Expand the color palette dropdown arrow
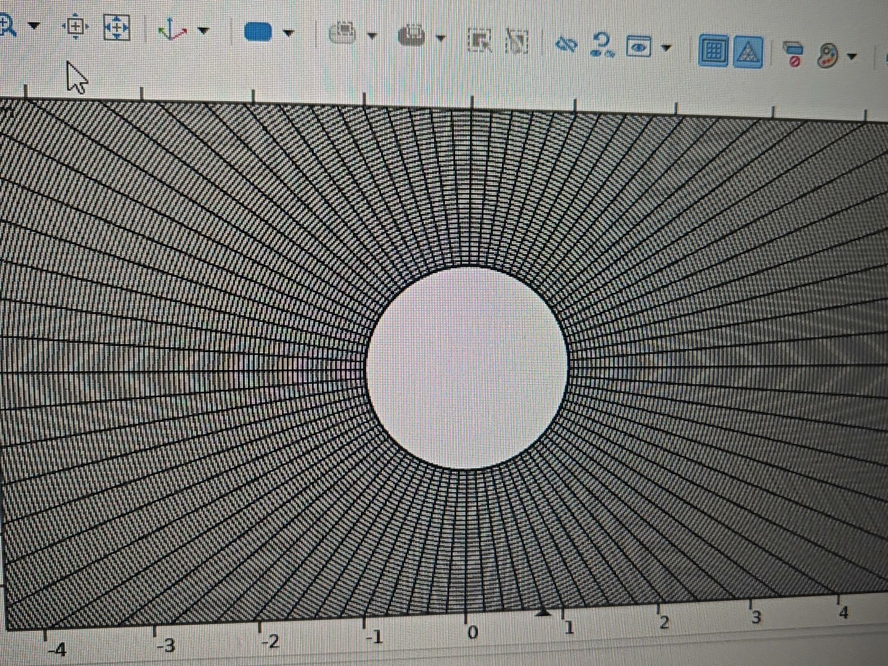 pos(852,56)
